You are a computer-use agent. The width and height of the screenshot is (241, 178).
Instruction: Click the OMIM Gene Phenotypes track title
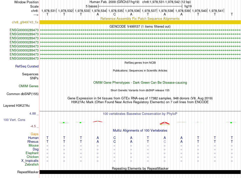[140, 82]
